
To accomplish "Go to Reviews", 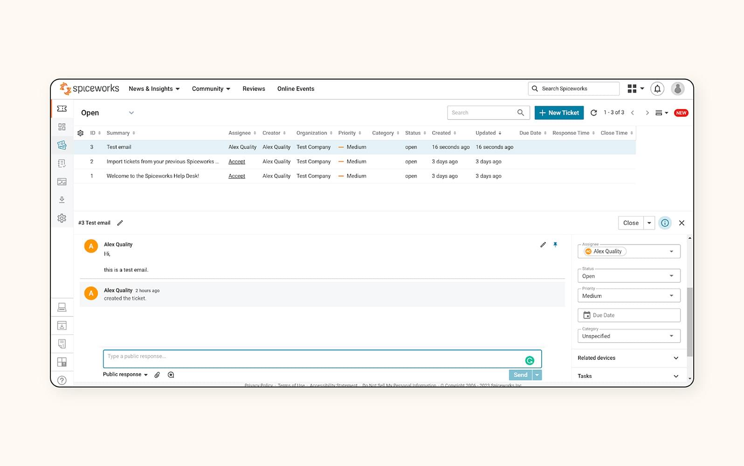I will point(254,89).
